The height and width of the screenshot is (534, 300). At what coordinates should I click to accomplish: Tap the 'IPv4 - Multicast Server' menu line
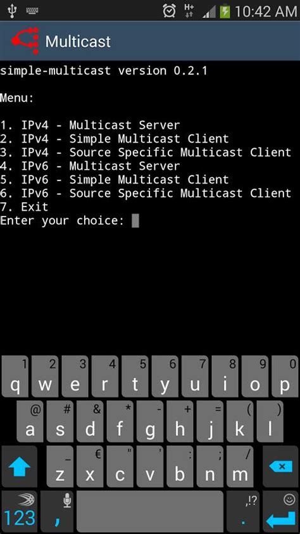[90, 125]
